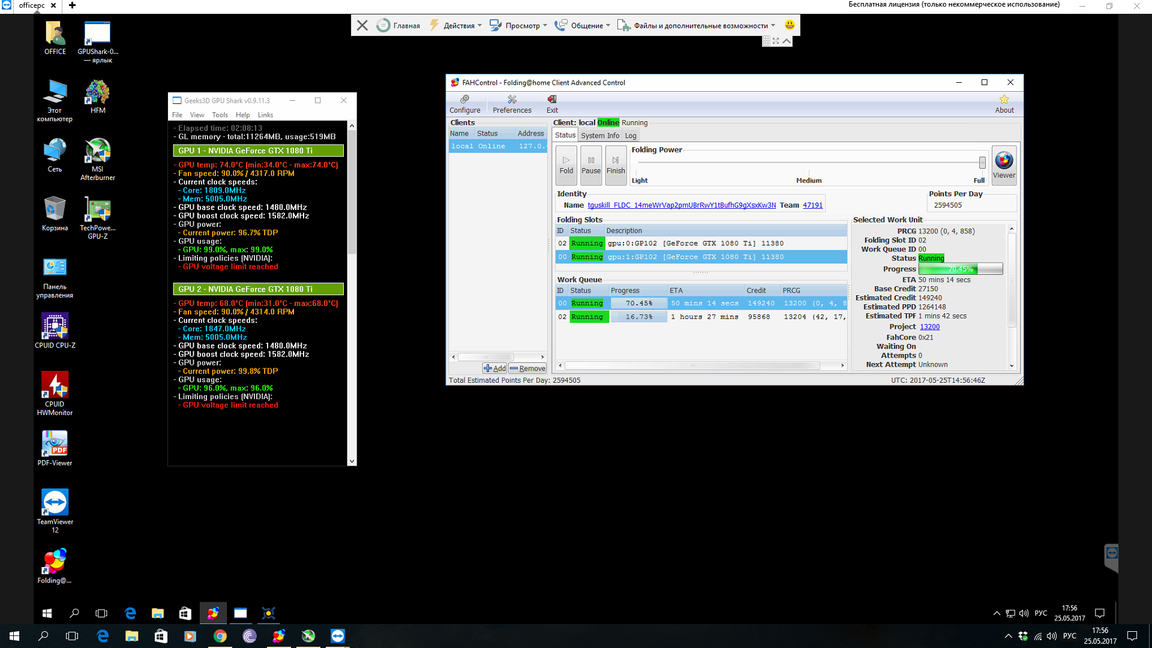The width and height of the screenshot is (1152, 648).
Task: Open GPU Shark Tools menu
Action: coord(220,115)
